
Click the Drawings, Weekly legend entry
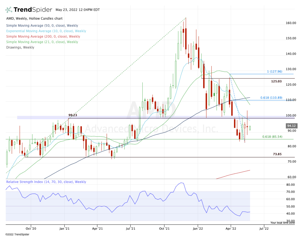tap(20, 47)
